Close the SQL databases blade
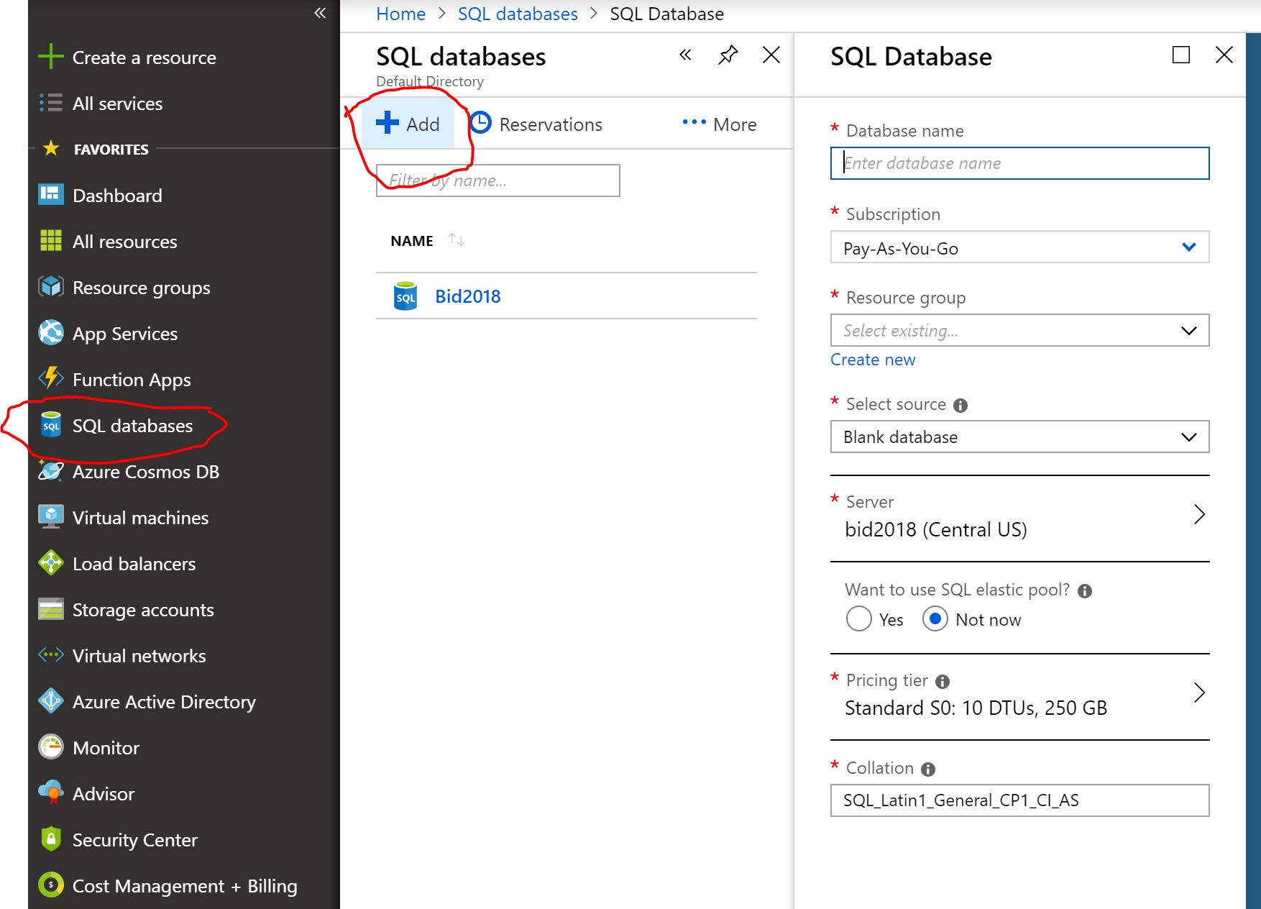The image size is (1261, 909). click(771, 55)
